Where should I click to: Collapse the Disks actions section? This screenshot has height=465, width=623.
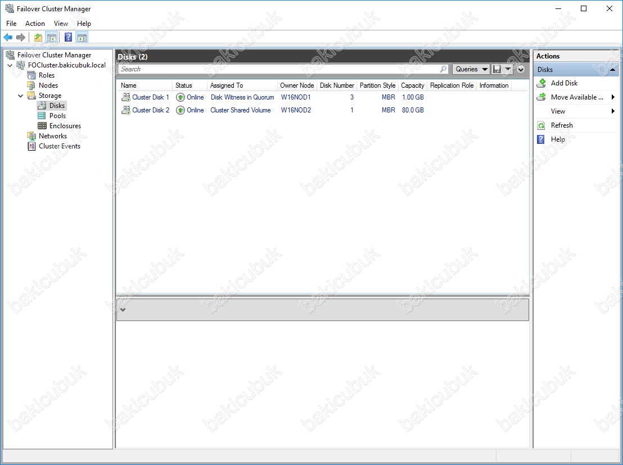[612, 70]
